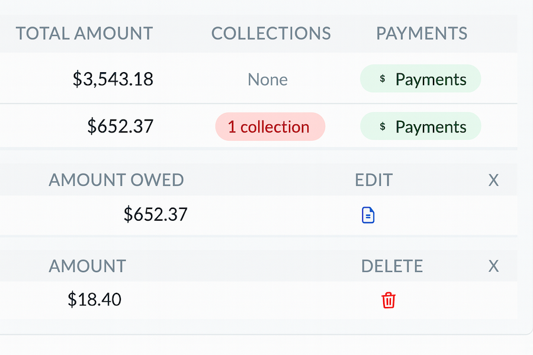This screenshot has width=533, height=355.
Task: Click the Edit column header
Action: pyautogui.click(x=374, y=180)
